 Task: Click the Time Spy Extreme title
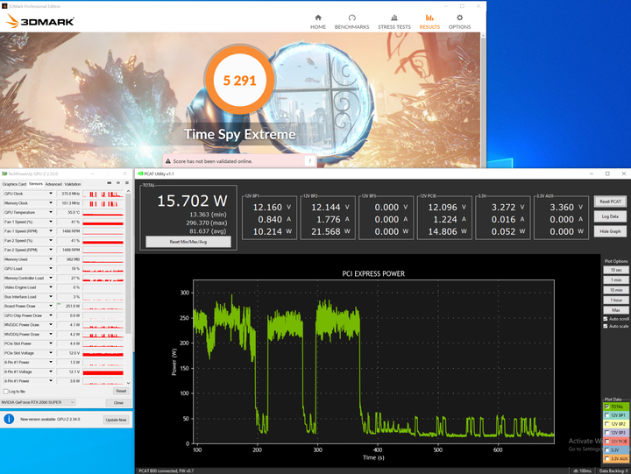pos(240,134)
